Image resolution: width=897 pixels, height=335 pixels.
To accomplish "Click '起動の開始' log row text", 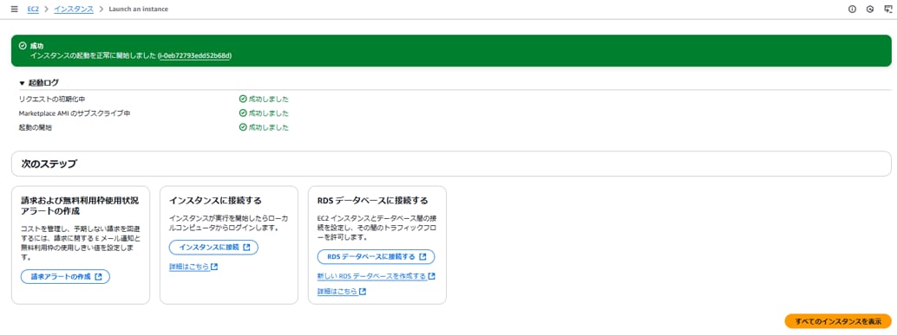I will pos(36,128).
